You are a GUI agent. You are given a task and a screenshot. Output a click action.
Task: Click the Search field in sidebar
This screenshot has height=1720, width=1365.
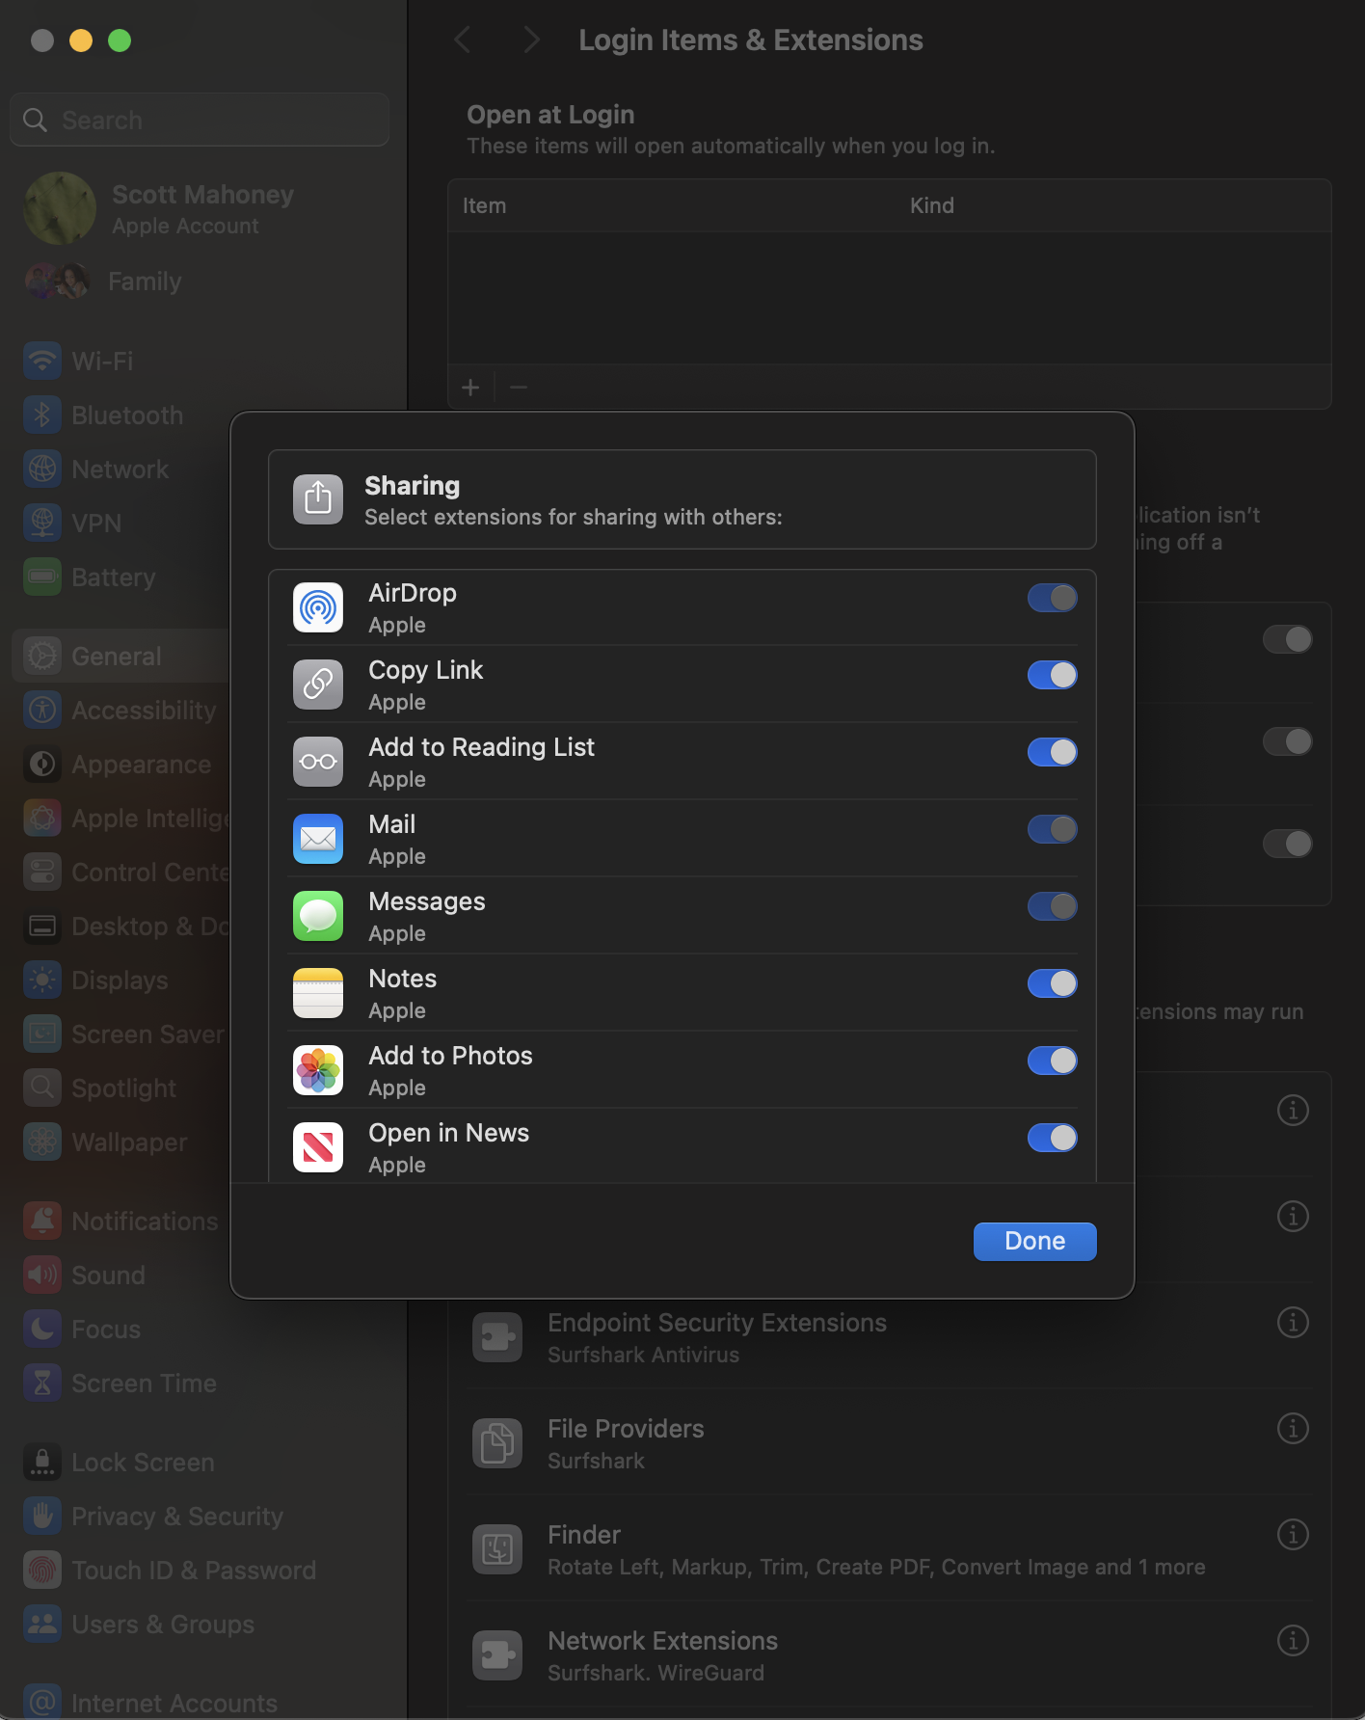point(200,121)
